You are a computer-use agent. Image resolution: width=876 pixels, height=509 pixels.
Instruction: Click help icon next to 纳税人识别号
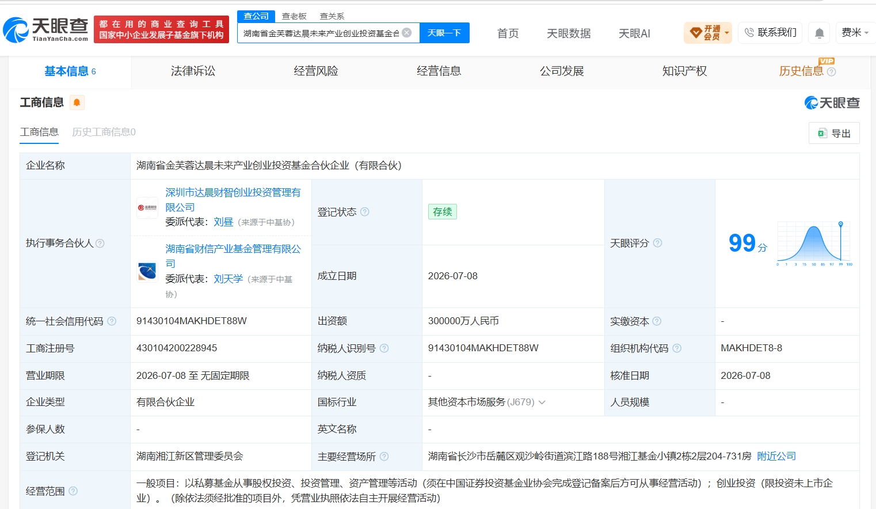(384, 348)
